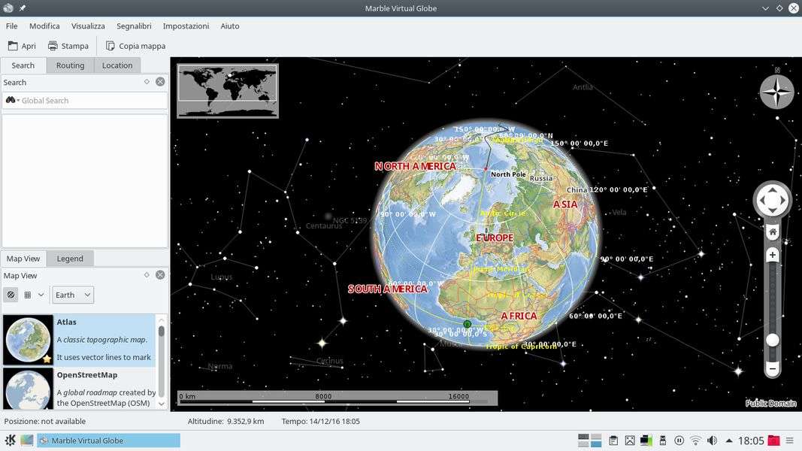Float the Search panel
The height and width of the screenshot is (451, 802).
[147, 82]
